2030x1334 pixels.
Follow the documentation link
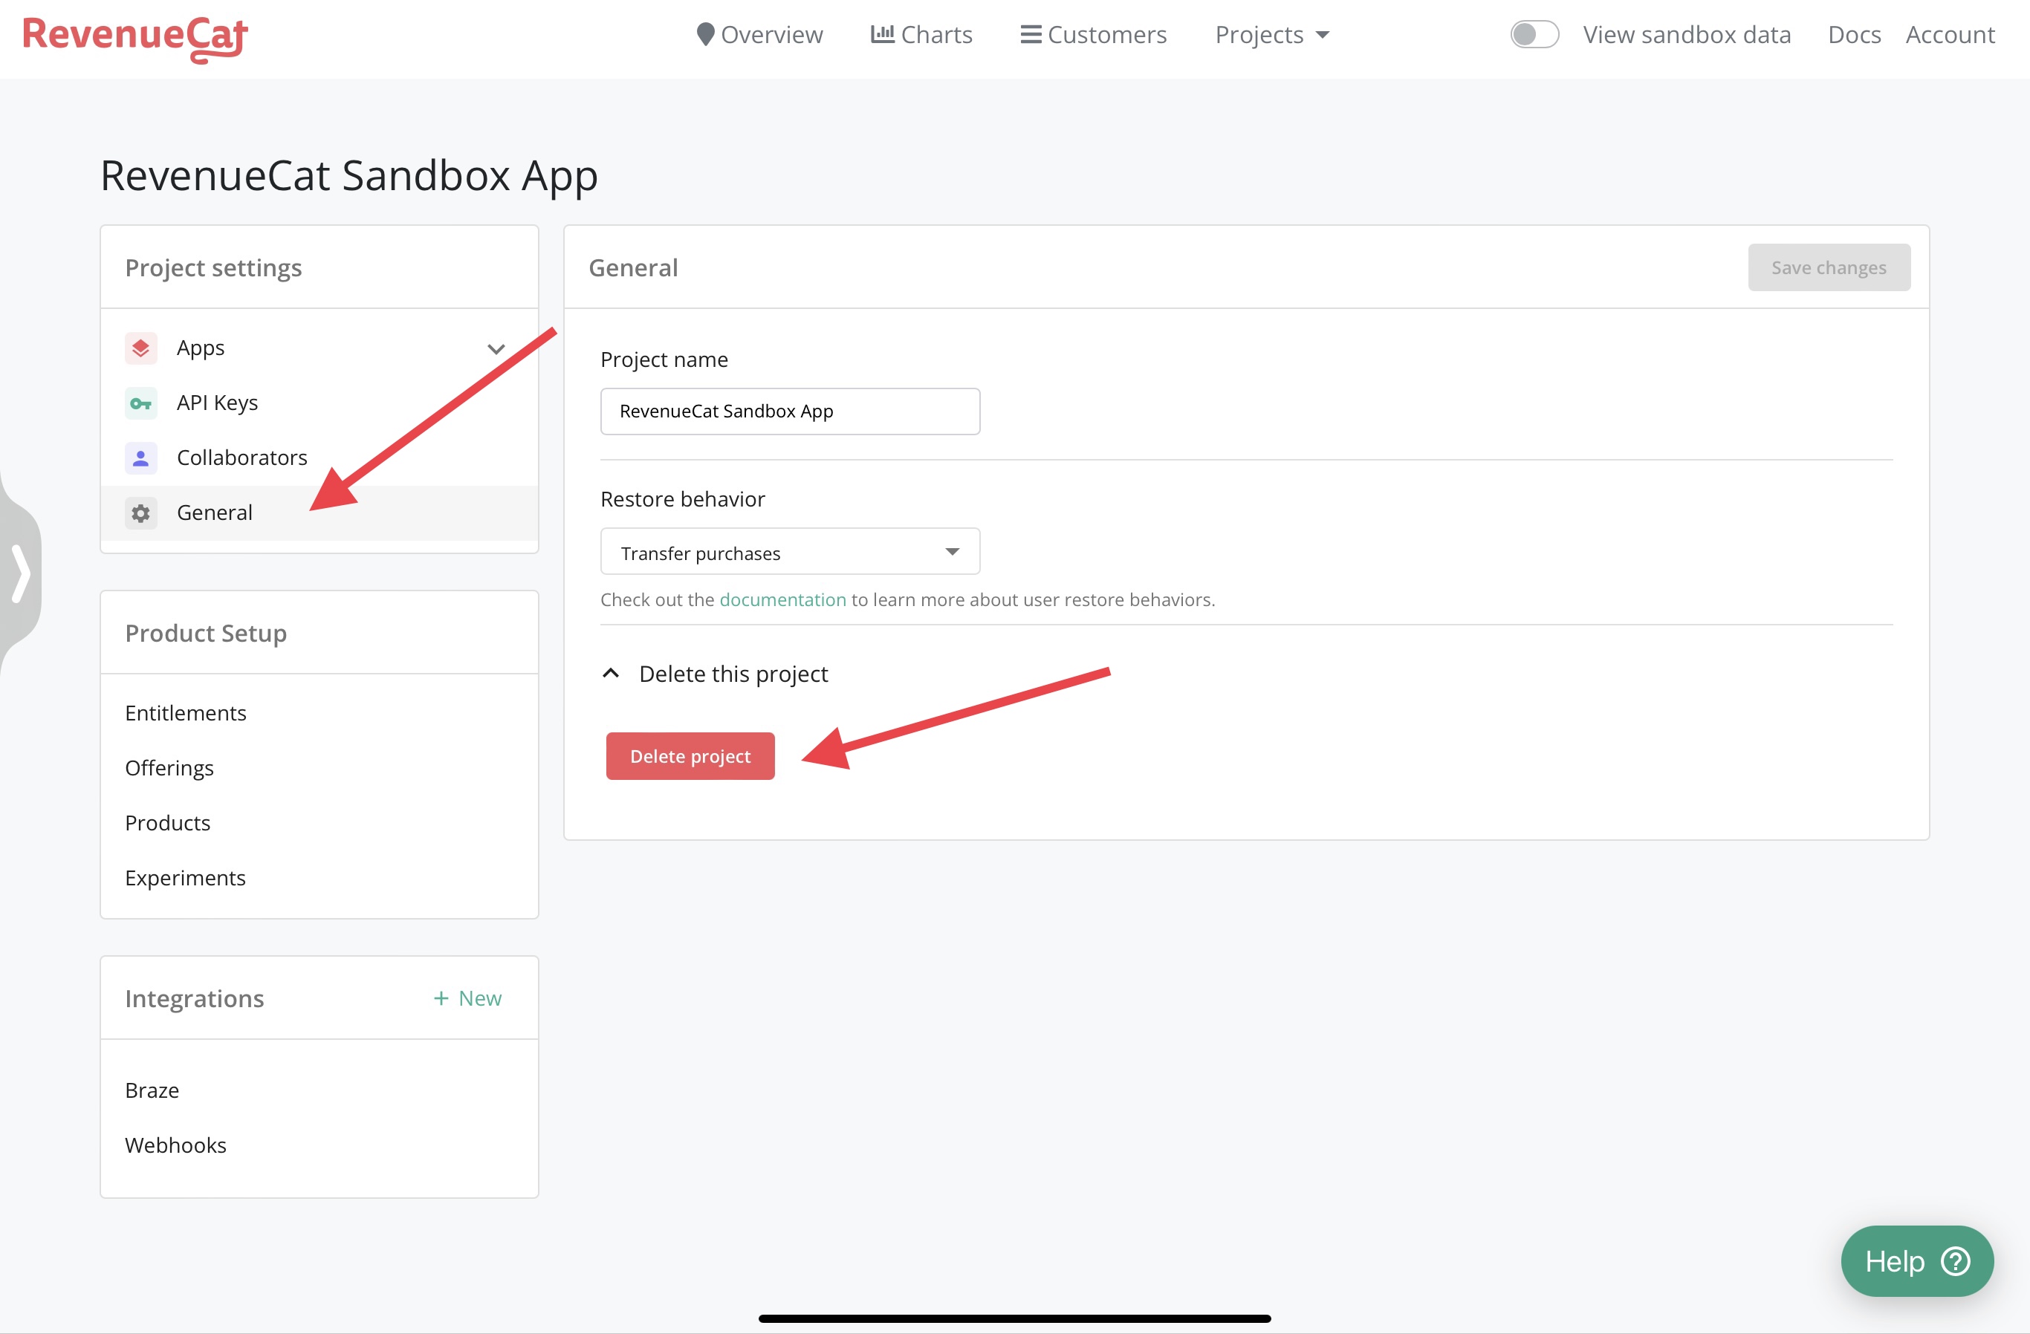pyautogui.click(x=782, y=599)
